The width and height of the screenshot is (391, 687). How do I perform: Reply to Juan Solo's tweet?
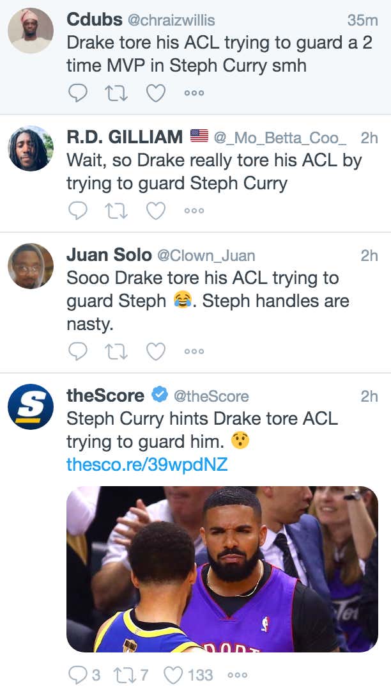click(78, 351)
